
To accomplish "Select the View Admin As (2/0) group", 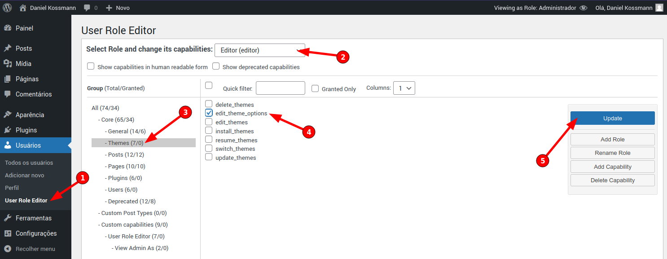I will click(140, 248).
